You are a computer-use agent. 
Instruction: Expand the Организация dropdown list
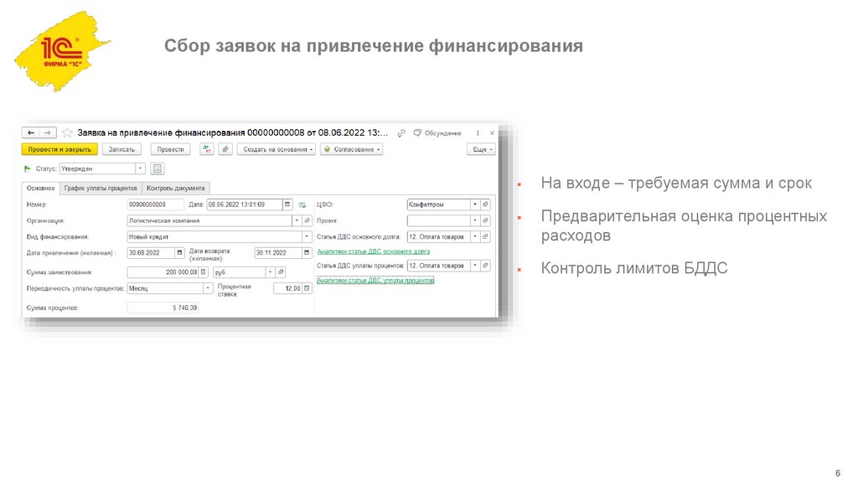pyautogui.click(x=297, y=220)
